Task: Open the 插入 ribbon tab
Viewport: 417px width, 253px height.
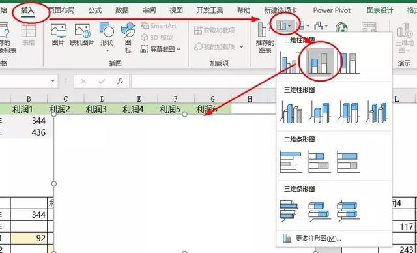Action: click(x=27, y=10)
